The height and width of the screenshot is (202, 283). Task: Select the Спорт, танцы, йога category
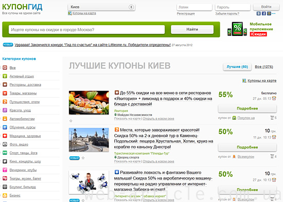click(x=23, y=153)
